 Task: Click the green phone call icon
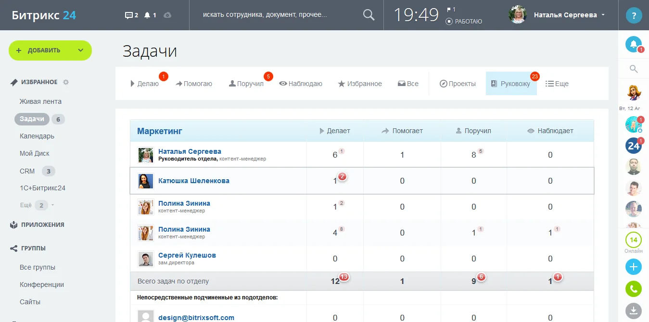pos(633,289)
